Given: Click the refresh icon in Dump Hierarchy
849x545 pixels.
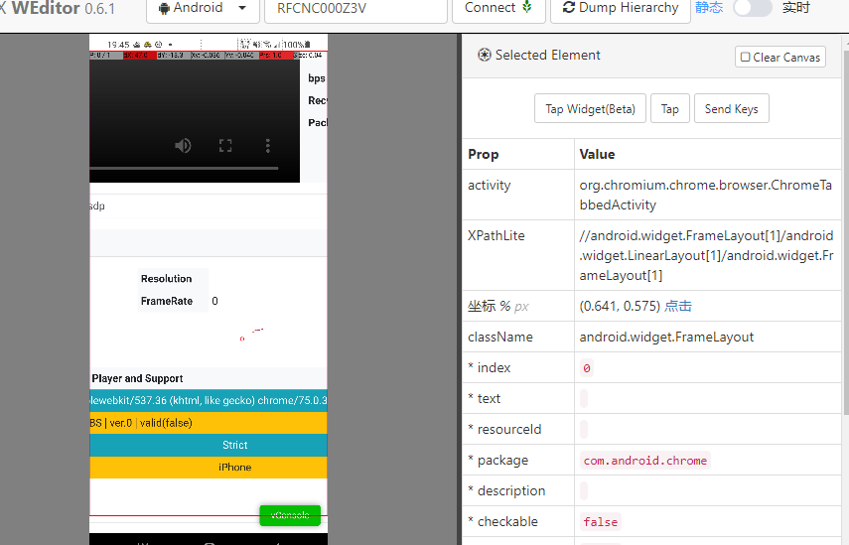Looking at the screenshot, I should (x=569, y=8).
